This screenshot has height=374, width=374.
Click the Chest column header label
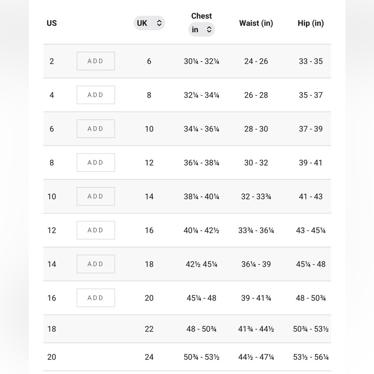pos(202,16)
